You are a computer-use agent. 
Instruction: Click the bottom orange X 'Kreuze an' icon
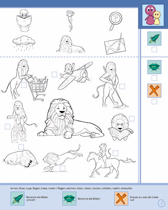(x=121, y=198)
